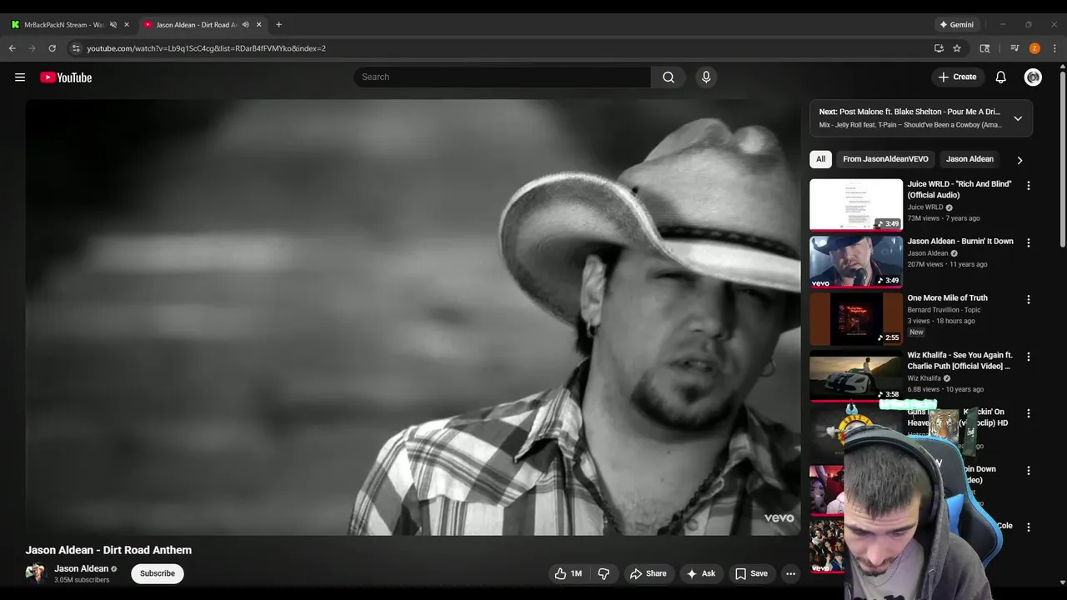Click the Create button

[957, 77]
